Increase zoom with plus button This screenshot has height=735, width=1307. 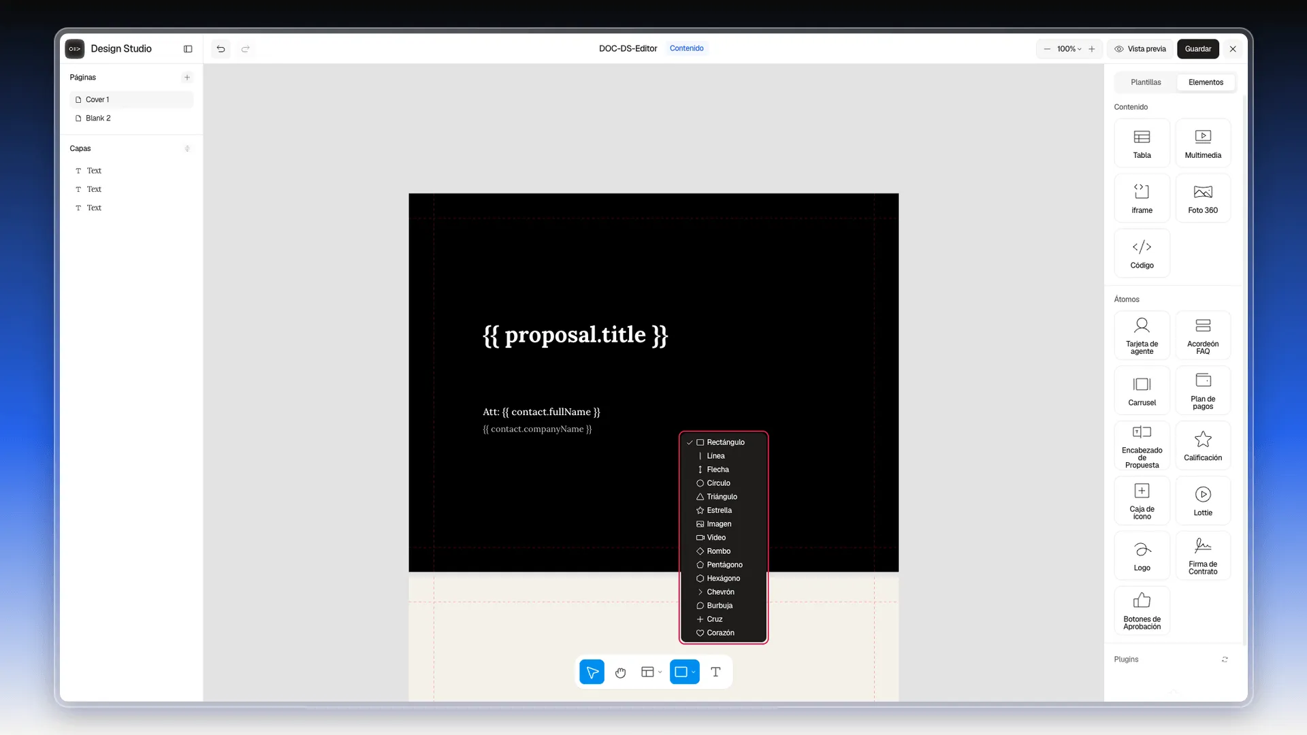[x=1092, y=49]
